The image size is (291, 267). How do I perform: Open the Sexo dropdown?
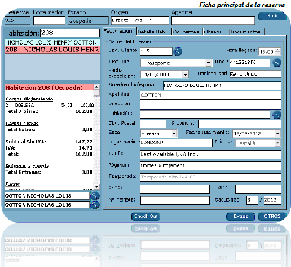(x=174, y=133)
